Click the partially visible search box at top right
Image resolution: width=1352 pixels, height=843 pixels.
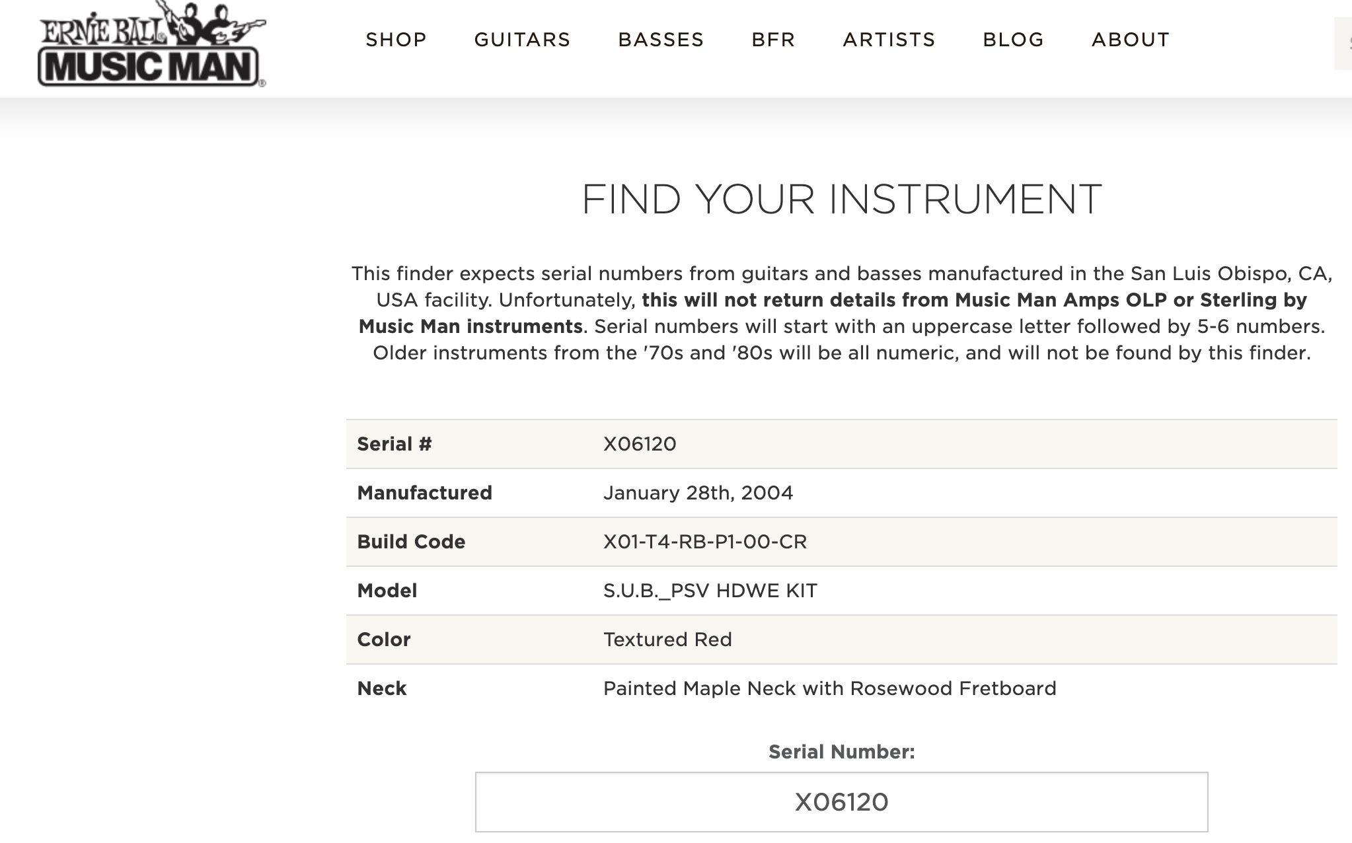coord(1343,44)
